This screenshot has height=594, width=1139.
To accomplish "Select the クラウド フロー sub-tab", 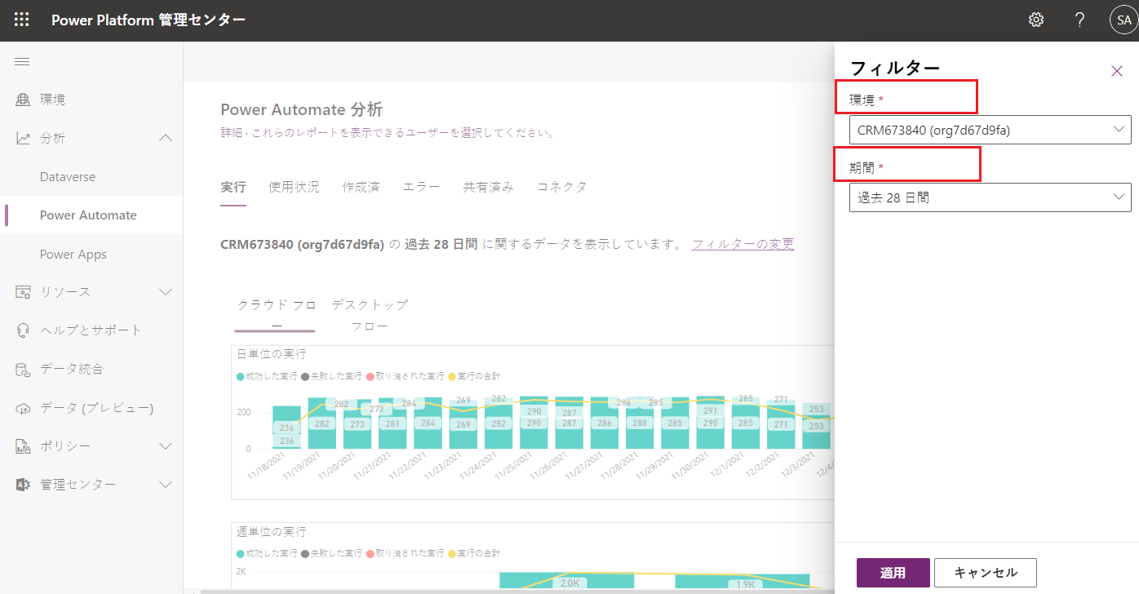I will pyautogui.click(x=277, y=314).
